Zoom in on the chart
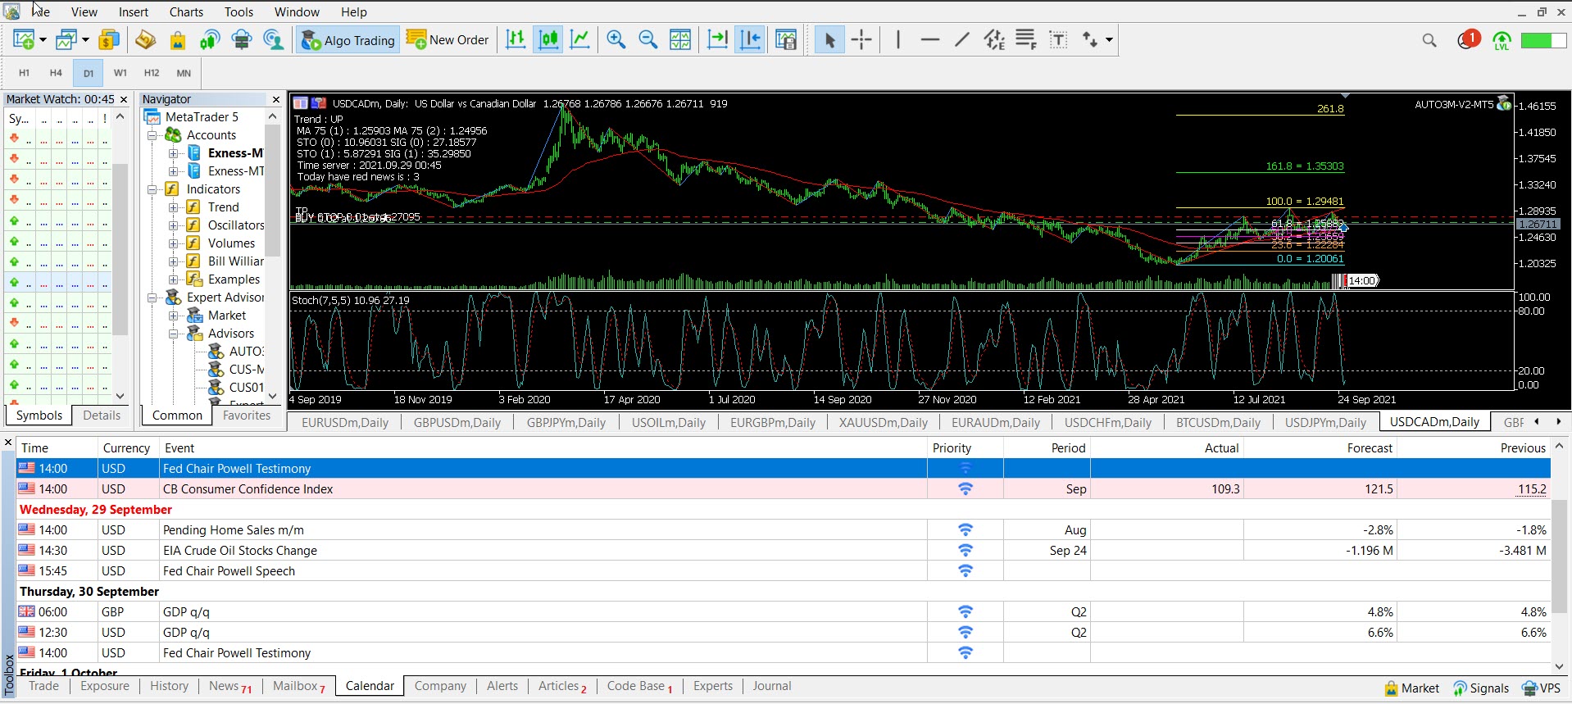Screen dimensions: 1572x704 pyautogui.click(x=616, y=39)
